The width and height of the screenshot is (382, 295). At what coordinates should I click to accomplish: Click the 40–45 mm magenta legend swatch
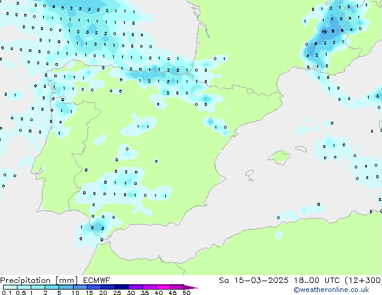point(163,287)
